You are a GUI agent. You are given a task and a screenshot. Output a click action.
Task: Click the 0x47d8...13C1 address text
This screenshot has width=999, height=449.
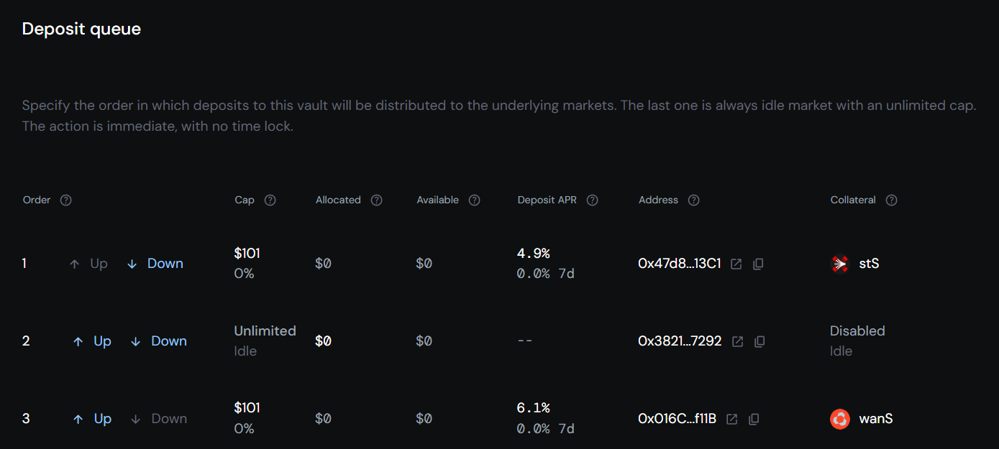pyautogui.click(x=678, y=264)
